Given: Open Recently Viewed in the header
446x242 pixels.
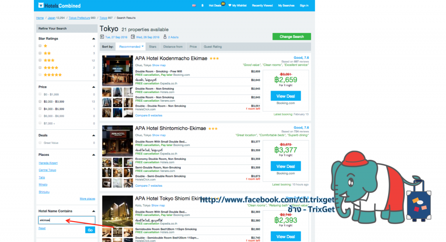Looking at the screenshot, I should click(262, 5).
